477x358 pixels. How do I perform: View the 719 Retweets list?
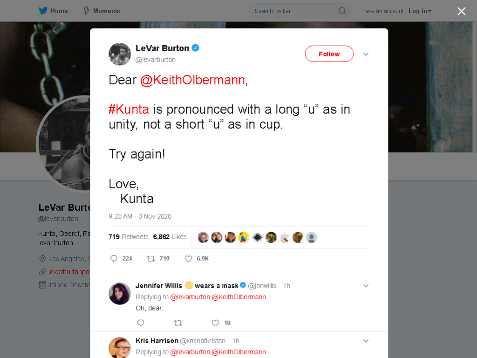pos(129,237)
